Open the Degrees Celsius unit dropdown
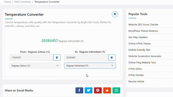This screenshot has width=173, height=97. (x=35, y=66)
